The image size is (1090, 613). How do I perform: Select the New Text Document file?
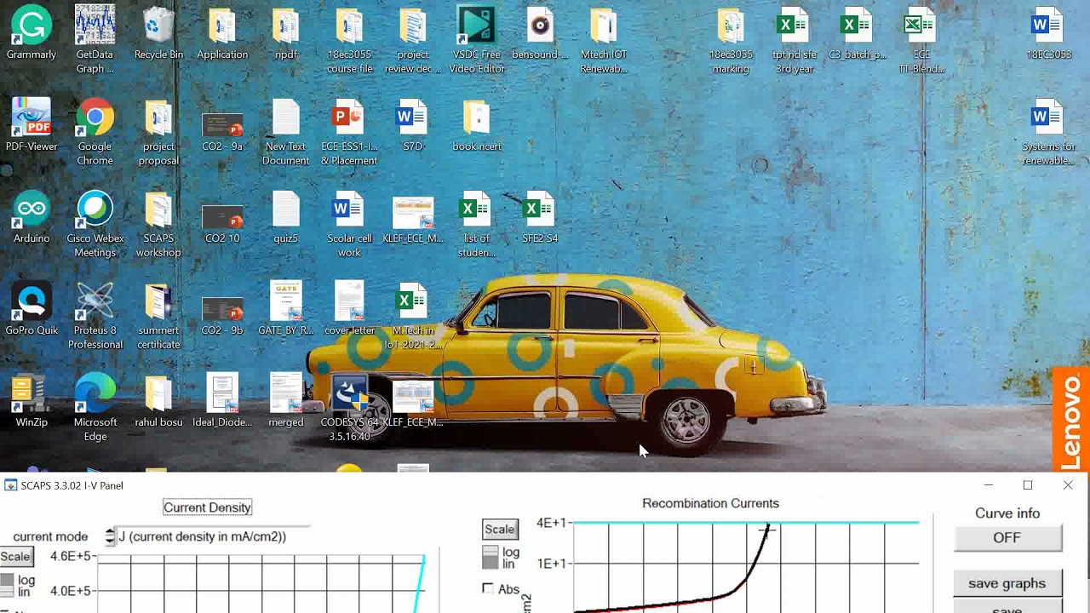click(286, 132)
